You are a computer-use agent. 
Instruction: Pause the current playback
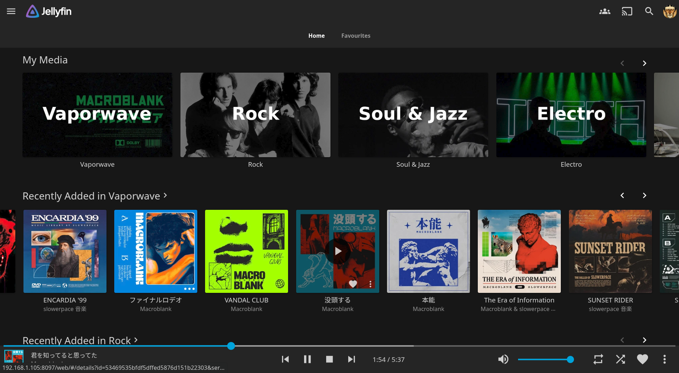point(307,359)
